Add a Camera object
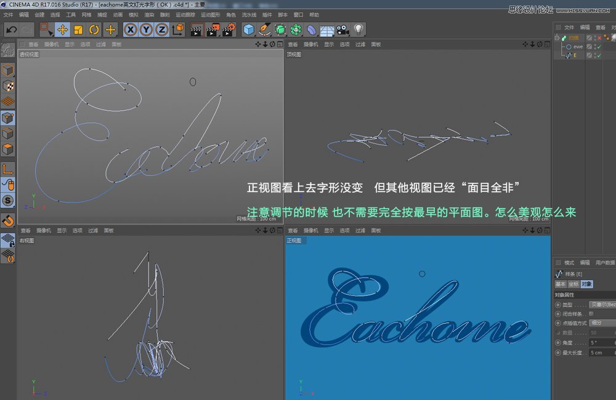Screen dimensions: 616x400 [342, 30]
